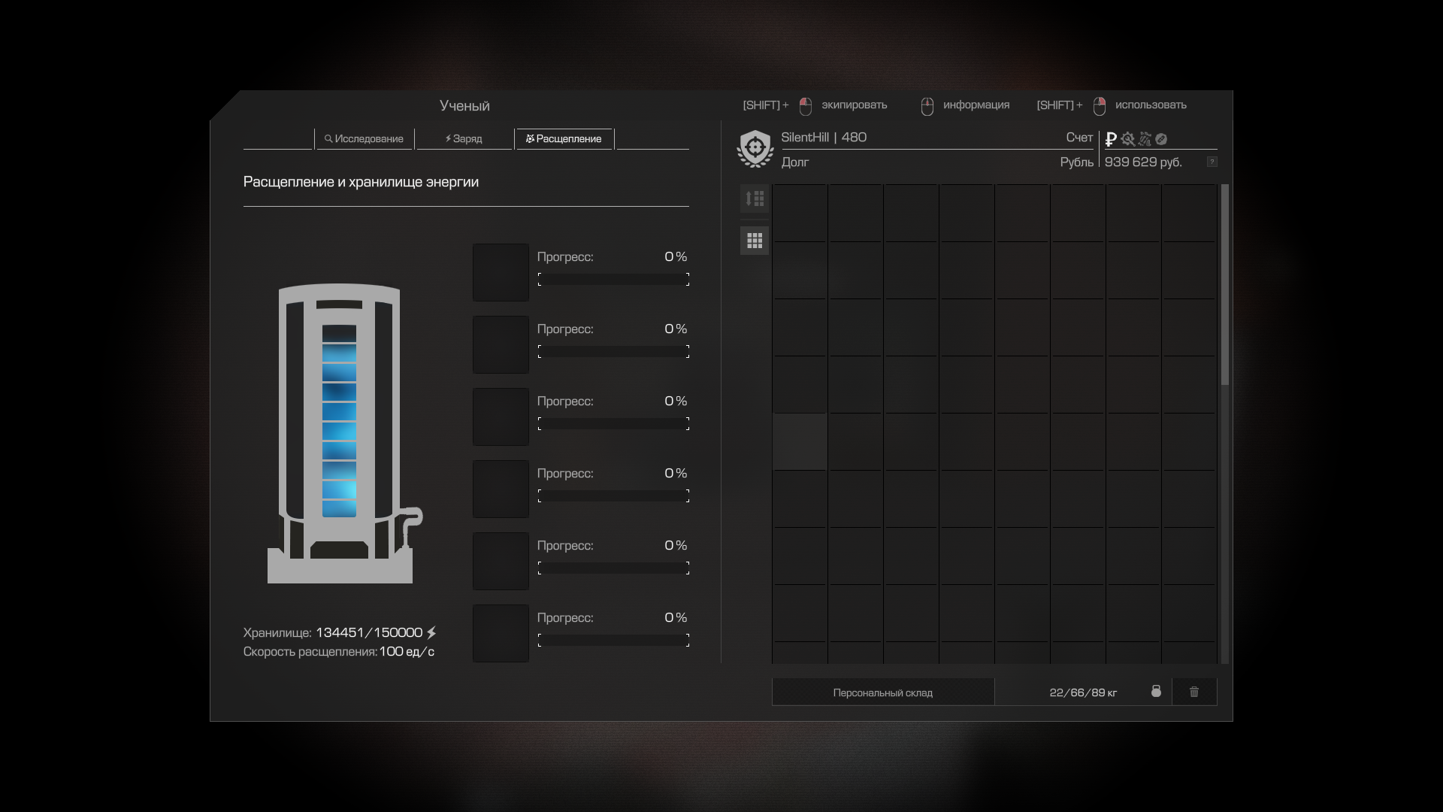Switch to the Заряд tab
Image resolution: width=1443 pixels, height=812 pixels.
[x=464, y=138]
